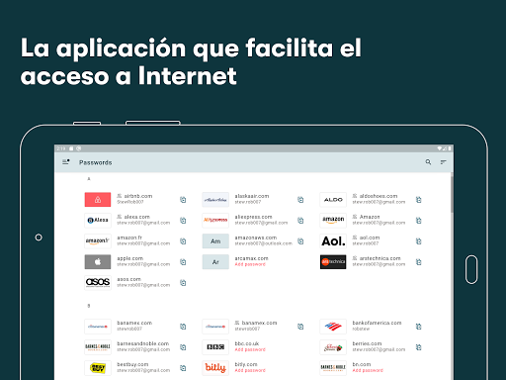Copy password for amazonaws.com entry
The height and width of the screenshot is (380, 506).
[300, 241]
